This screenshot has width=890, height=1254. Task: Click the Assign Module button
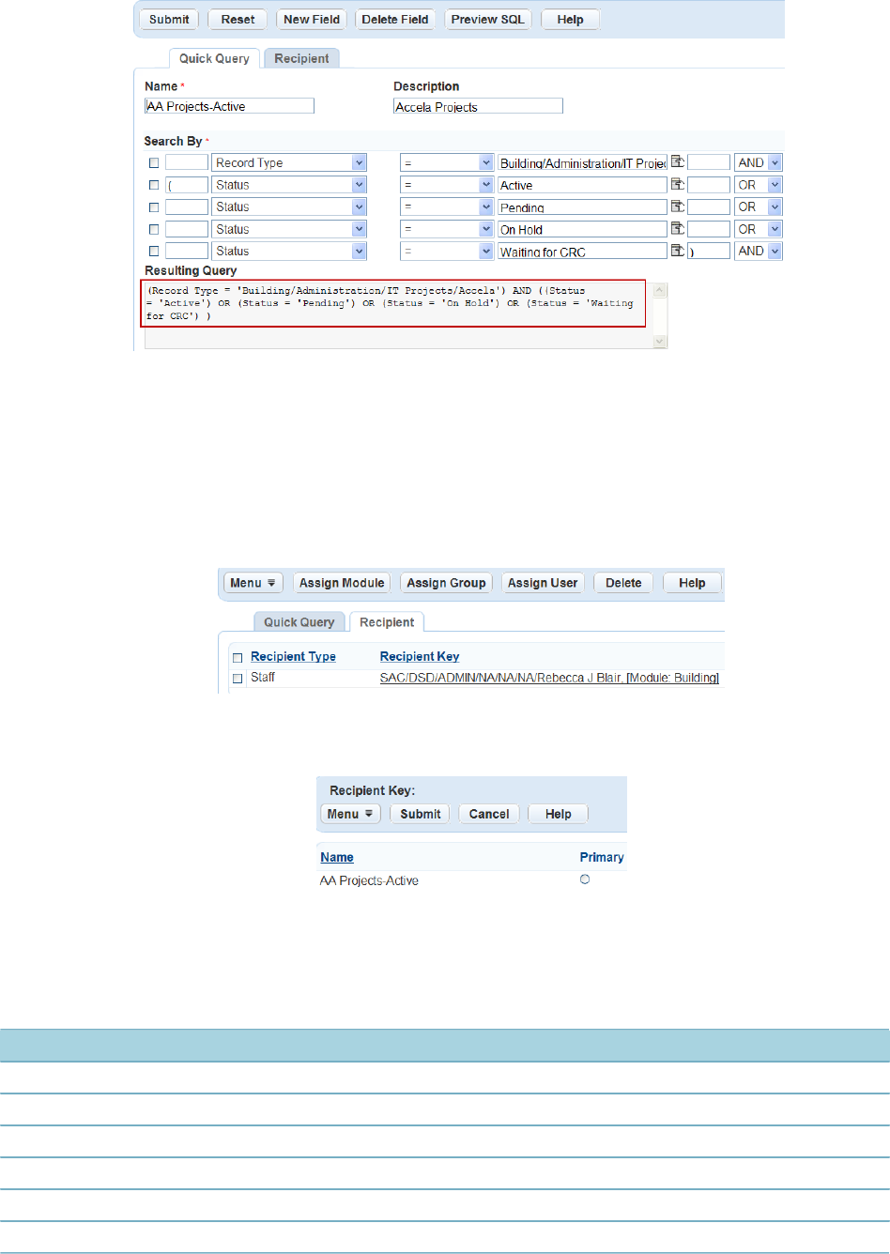pos(342,583)
